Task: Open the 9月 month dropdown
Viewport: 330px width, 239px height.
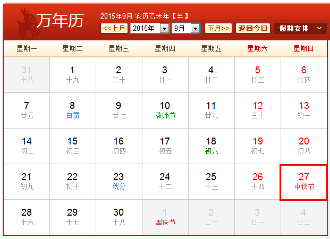Action: [x=186, y=28]
